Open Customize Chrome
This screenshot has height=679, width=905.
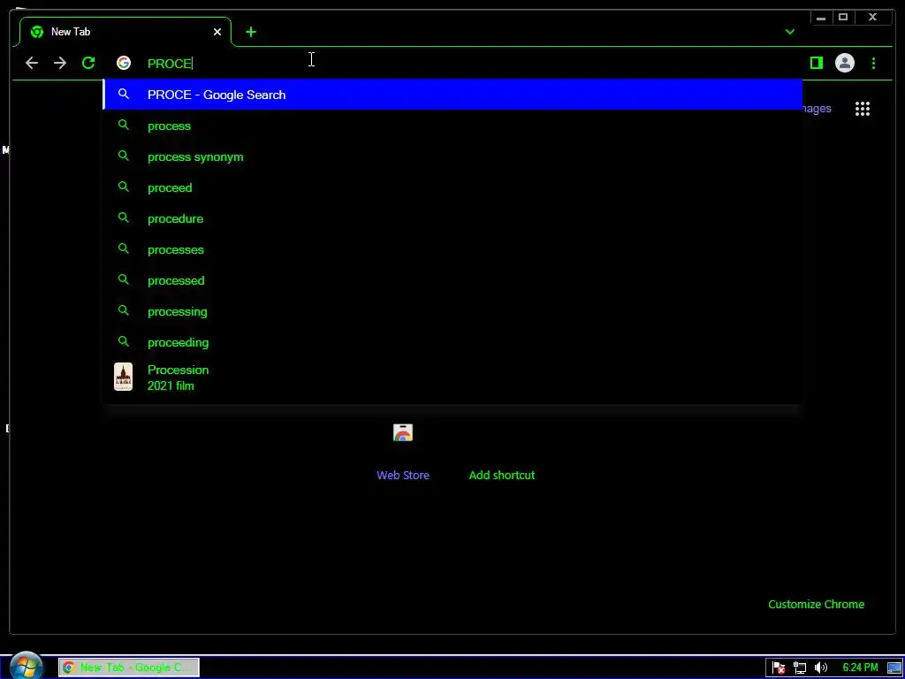coord(816,605)
